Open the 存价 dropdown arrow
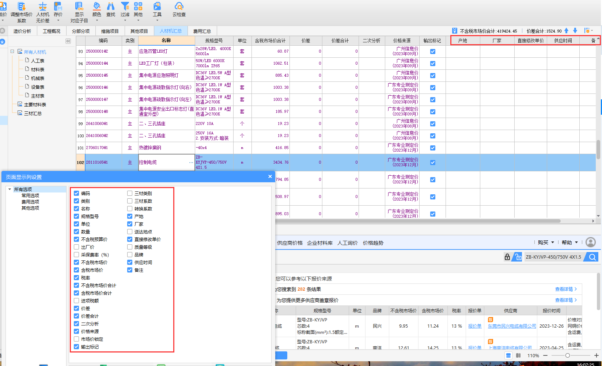This screenshot has height=366, width=602. coord(58,20)
